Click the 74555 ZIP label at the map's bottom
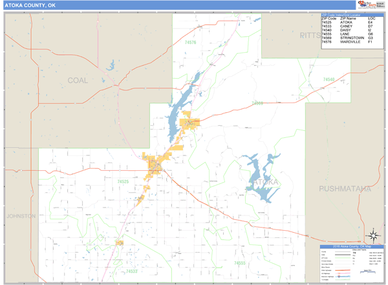The image size is (388, 285). tap(241, 263)
